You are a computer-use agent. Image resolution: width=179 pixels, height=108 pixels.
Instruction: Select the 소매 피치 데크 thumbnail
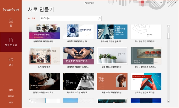pos(44,56)
